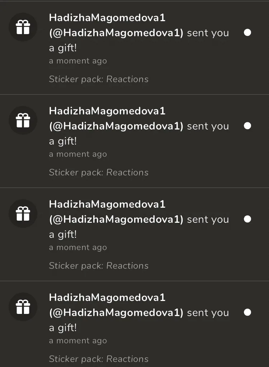Toggle the unread dot on the last notification
The width and height of the screenshot is (269, 367).
click(x=247, y=312)
